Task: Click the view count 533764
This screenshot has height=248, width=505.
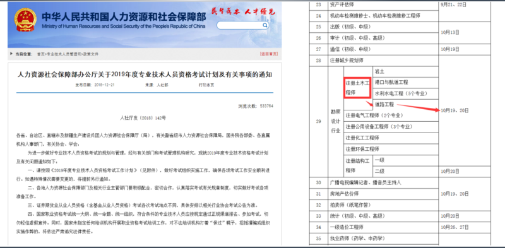Action: pyautogui.click(x=256, y=105)
